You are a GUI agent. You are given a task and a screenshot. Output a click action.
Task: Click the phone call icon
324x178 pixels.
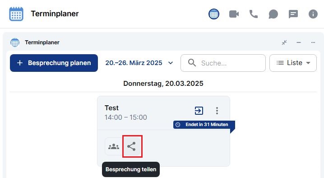point(254,14)
